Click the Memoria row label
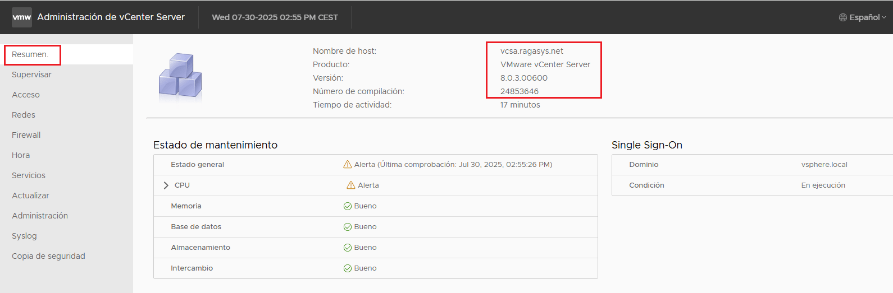This screenshot has width=893, height=293. pyautogui.click(x=186, y=206)
